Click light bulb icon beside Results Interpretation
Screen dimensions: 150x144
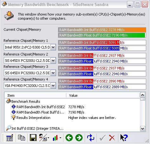tap(14, 117)
